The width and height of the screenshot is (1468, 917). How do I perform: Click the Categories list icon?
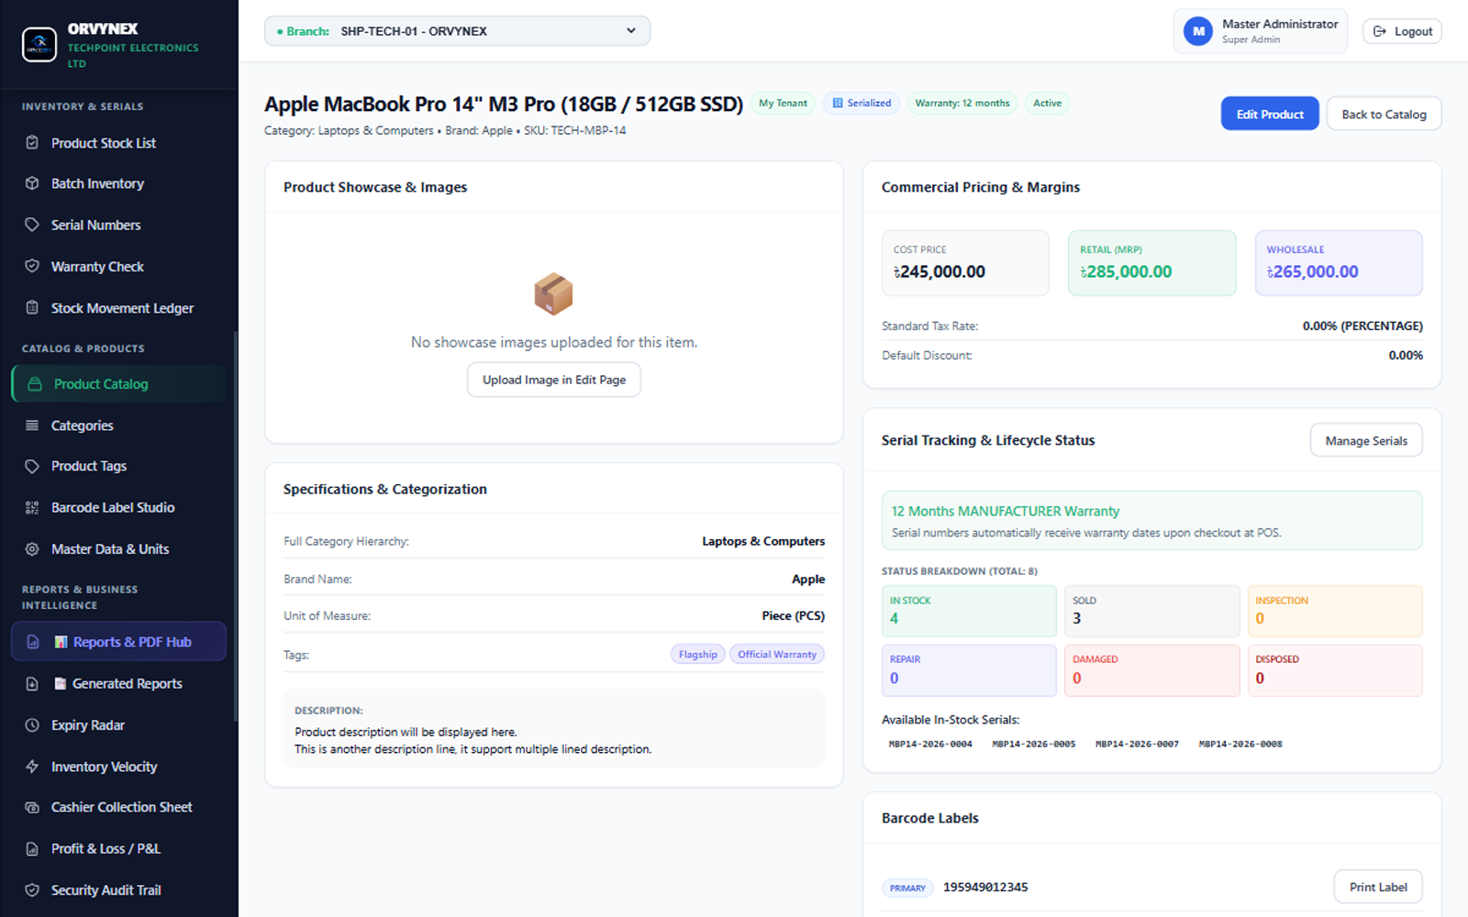click(x=32, y=425)
